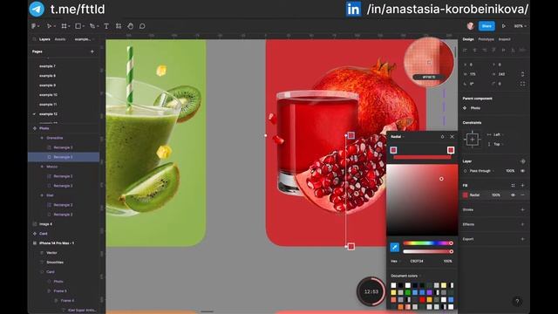Screen dimensions: 558x314
Task: Select the Move tool in toolbar
Action: pos(49,26)
